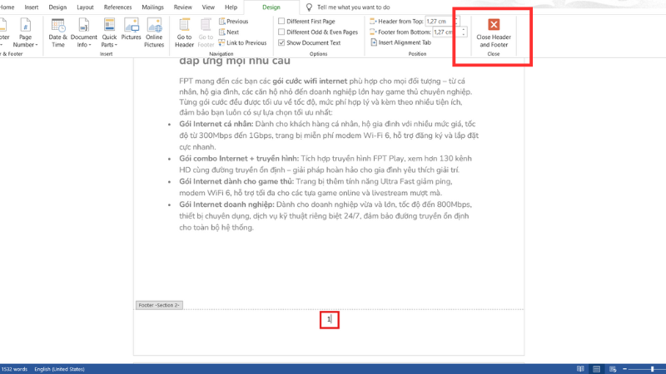
Task: Click Go to Header button
Action: tap(184, 32)
